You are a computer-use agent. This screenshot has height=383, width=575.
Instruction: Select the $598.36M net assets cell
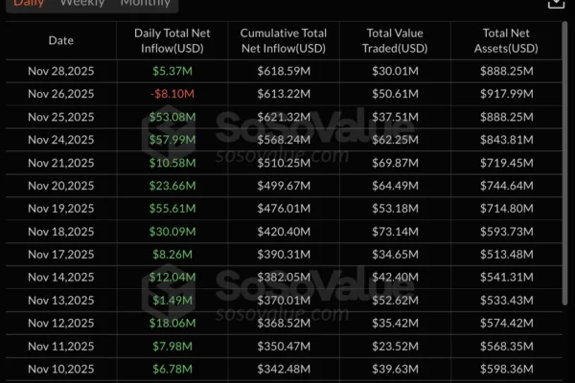[505, 371]
